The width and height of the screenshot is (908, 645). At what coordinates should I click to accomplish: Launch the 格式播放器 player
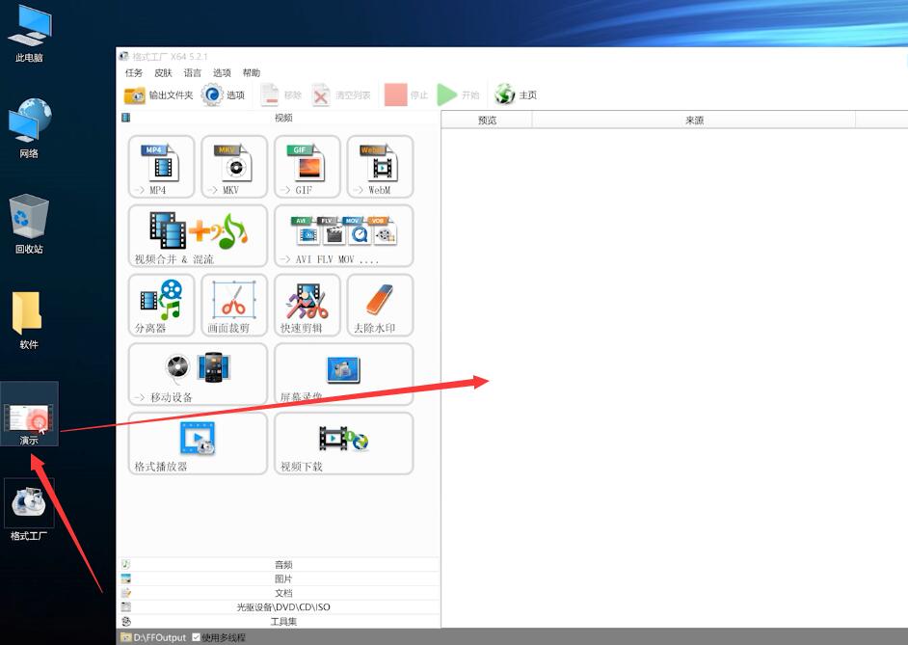(x=198, y=443)
